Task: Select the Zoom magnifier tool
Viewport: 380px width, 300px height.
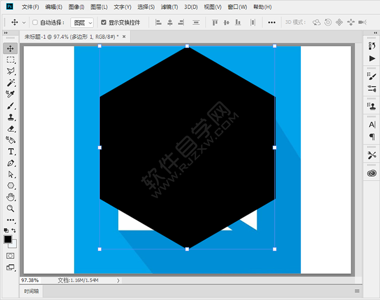Action: click(10, 208)
